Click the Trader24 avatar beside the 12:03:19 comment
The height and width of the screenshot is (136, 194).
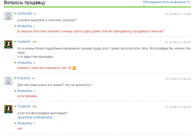pos(9,109)
